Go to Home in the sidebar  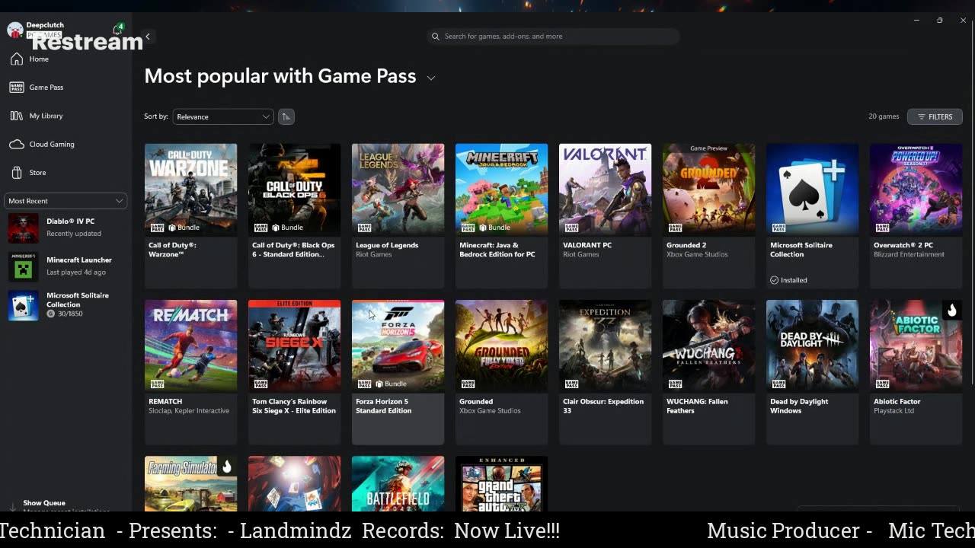(39, 59)
